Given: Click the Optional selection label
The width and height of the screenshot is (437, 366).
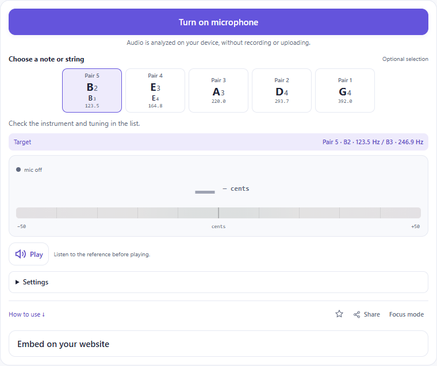Looking at the screenshot, I should [x=405, y=59].
